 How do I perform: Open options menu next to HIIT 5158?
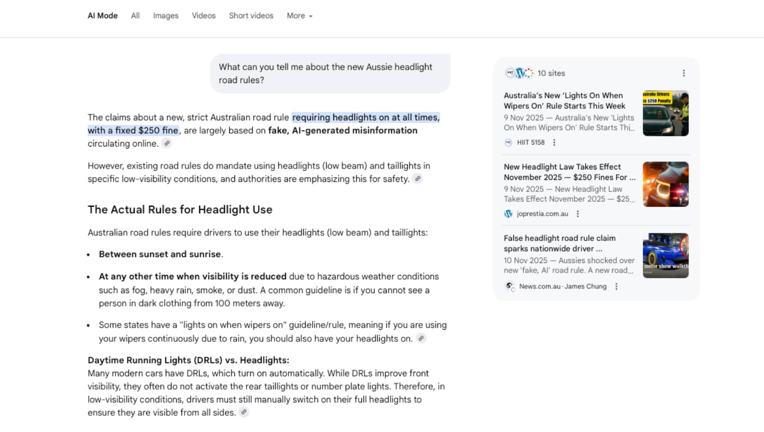click(554, 142)
